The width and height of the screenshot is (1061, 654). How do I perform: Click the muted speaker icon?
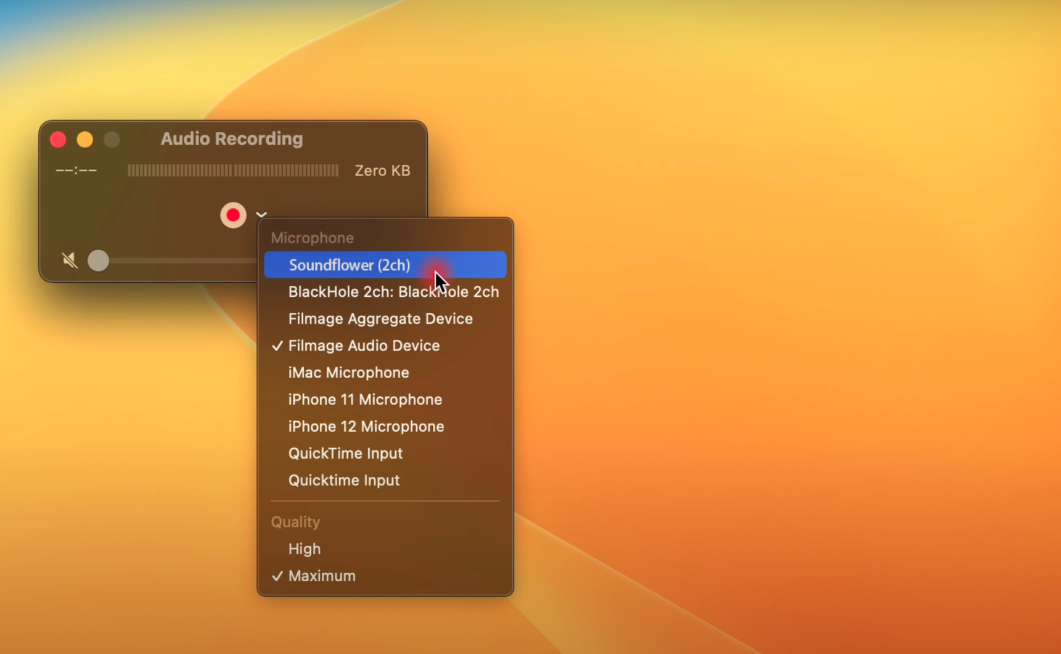70,260
